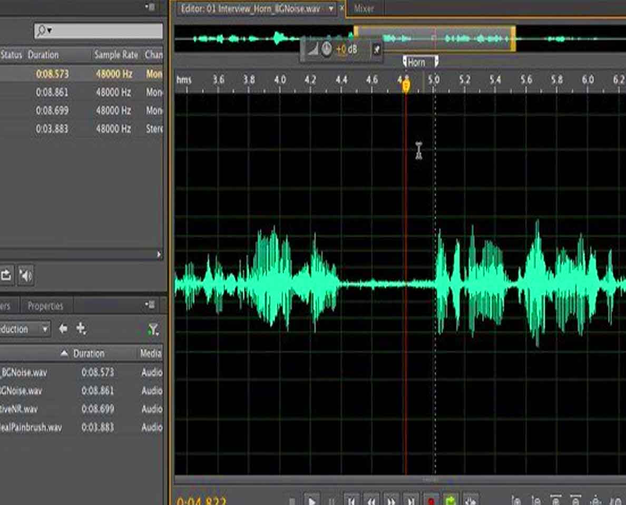
Task: Click the Zoom In Time icon
Action: point(556,501)
